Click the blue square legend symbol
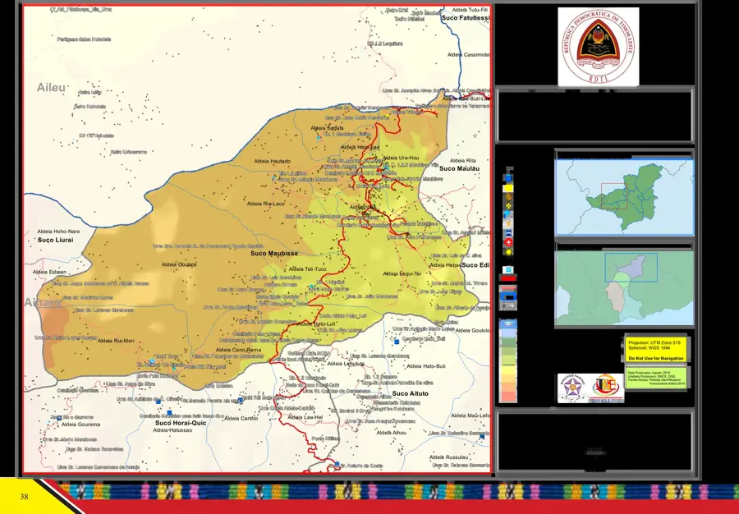The width and height of the screenshot is (739, 514). [x=508, y=178]
